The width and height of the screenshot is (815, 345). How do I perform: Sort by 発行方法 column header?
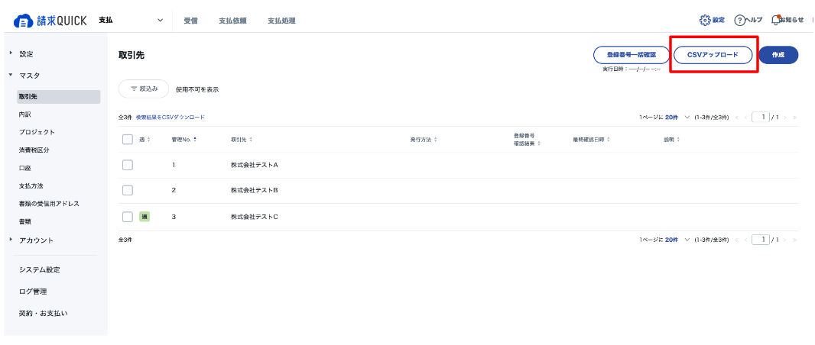tap(424, 140)
